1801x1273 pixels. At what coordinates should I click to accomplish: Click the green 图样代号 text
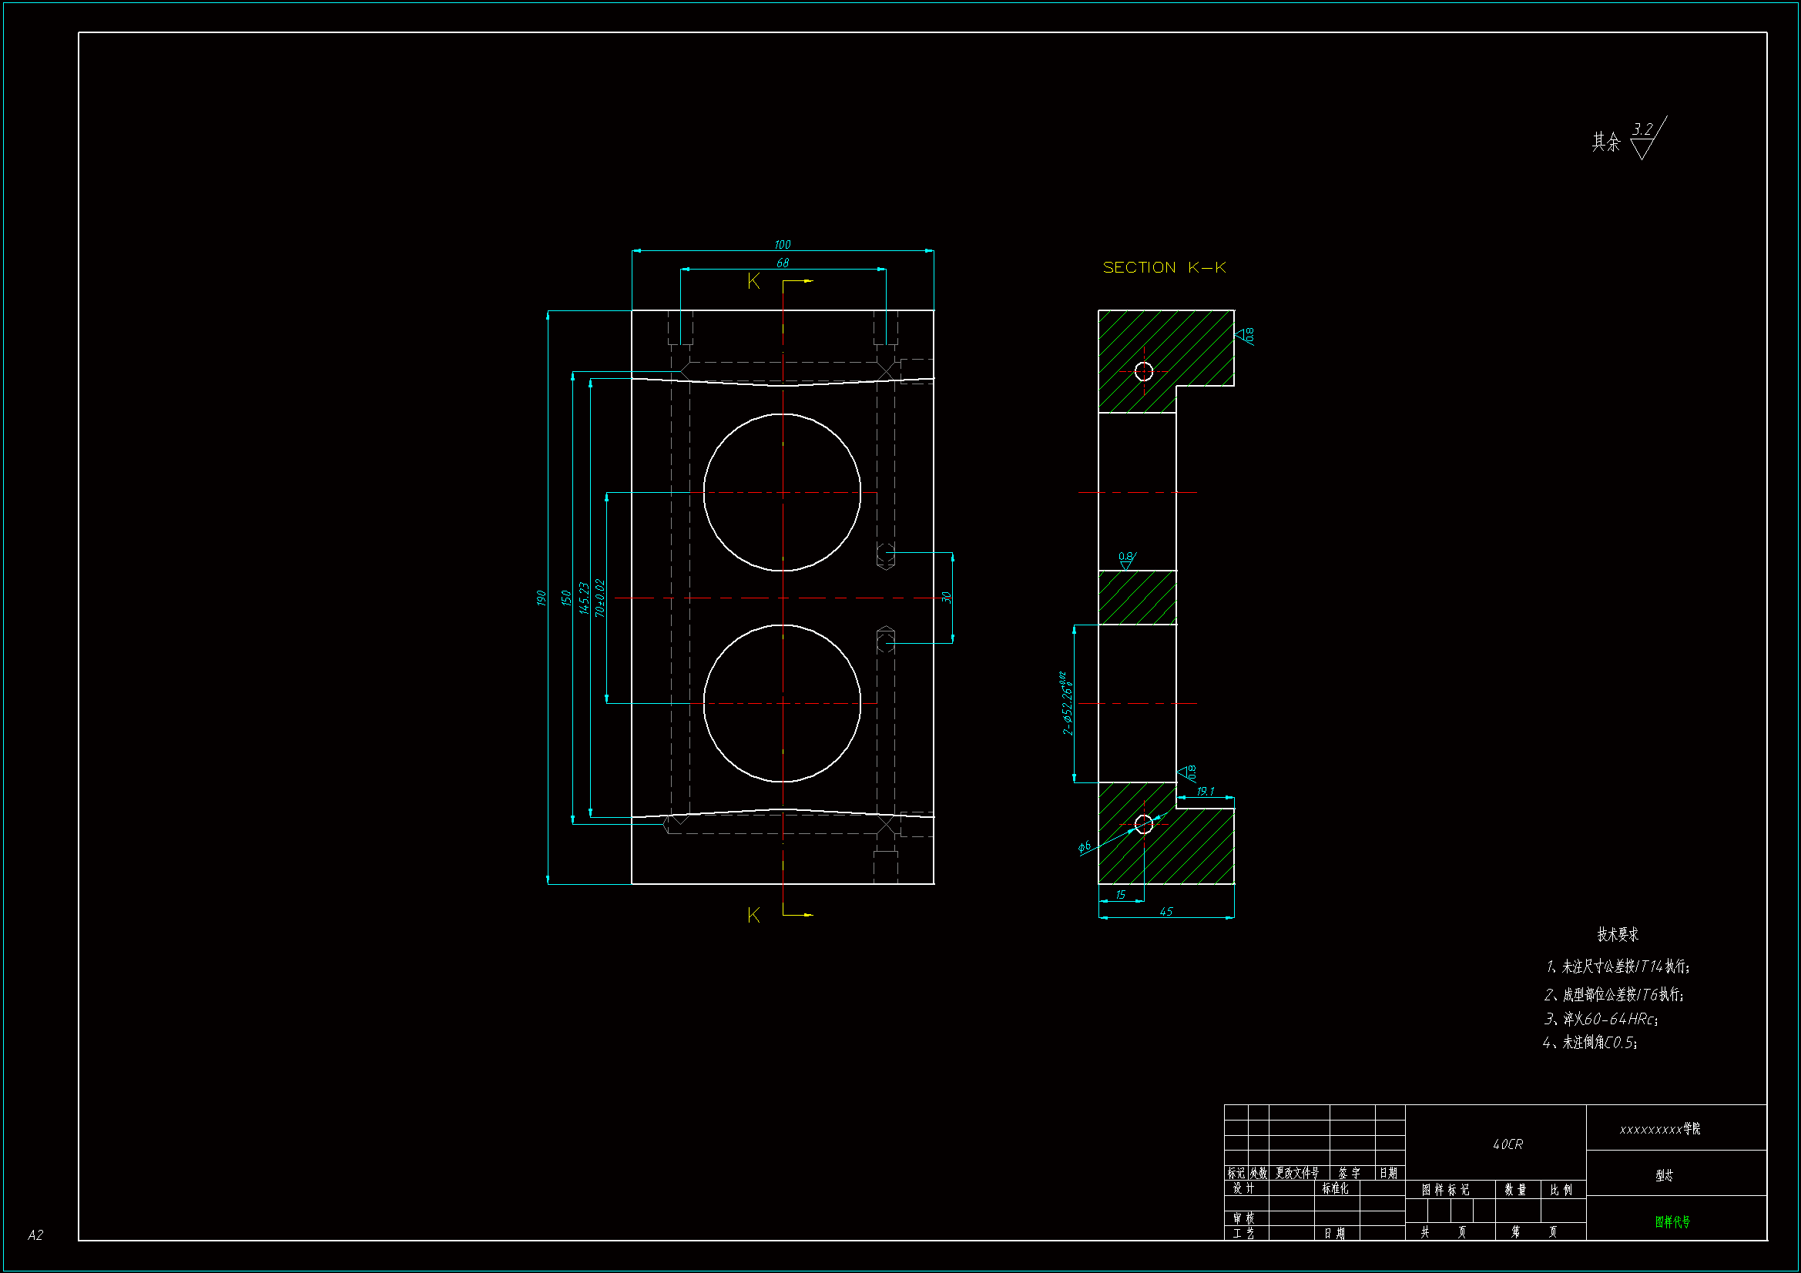coord(1672,1221)
